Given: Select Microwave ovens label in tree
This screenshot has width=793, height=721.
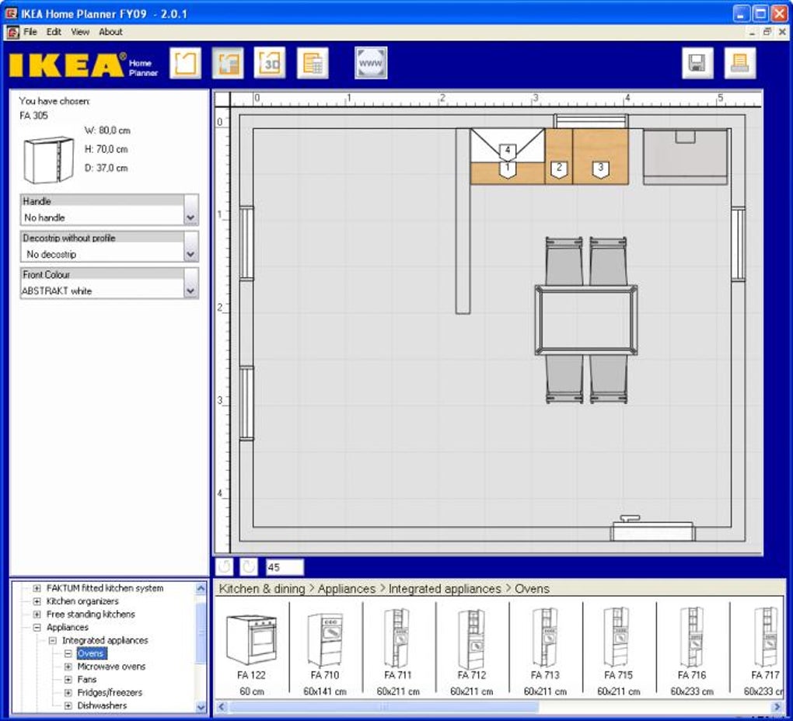Looking at the screenshot, I should click(111, 667).
